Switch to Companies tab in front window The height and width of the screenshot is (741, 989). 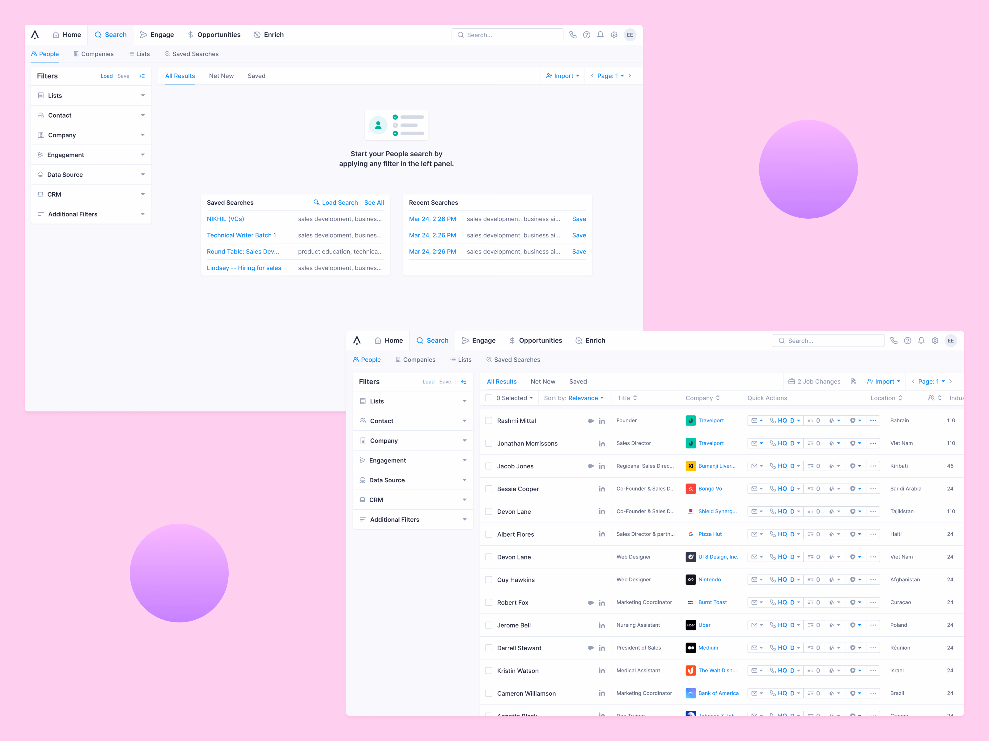(415, 360)
